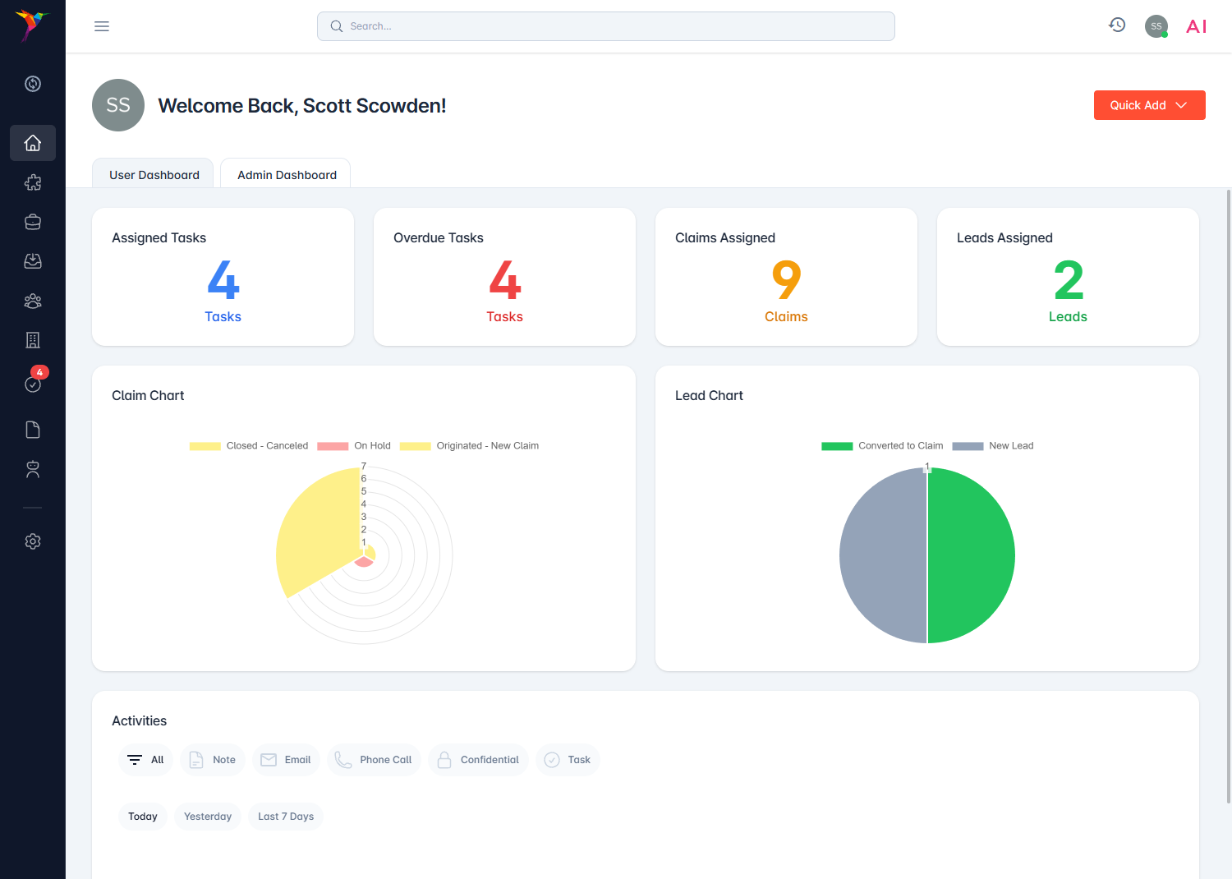Toggle the Phone Call activity filter
1232x879 pixels.
(x=374, y=759)
